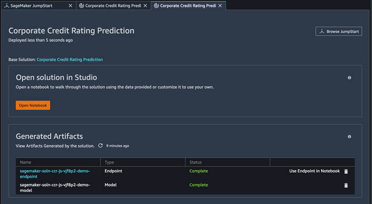The height and width of the screenshot is (204, 372).
Task: Close the active Corporate Credit Rating tab
Action: point(220,6)
